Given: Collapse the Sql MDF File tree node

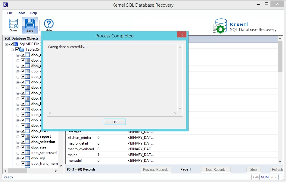Looking at the screenshot, I should point(7,44).
